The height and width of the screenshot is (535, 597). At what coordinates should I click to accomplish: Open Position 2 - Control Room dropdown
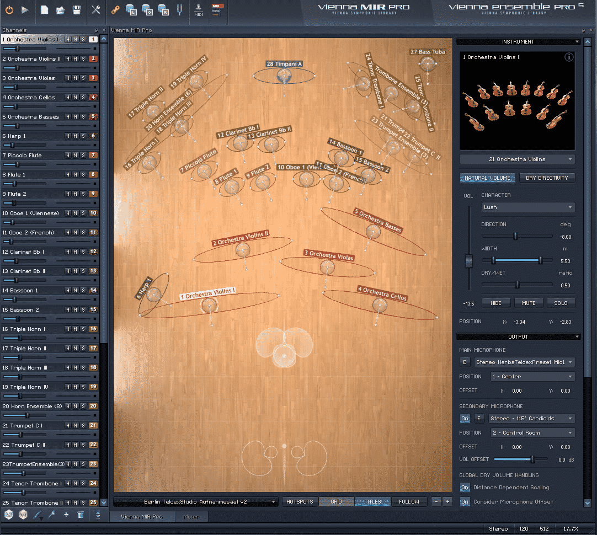(x=532, y=433)
